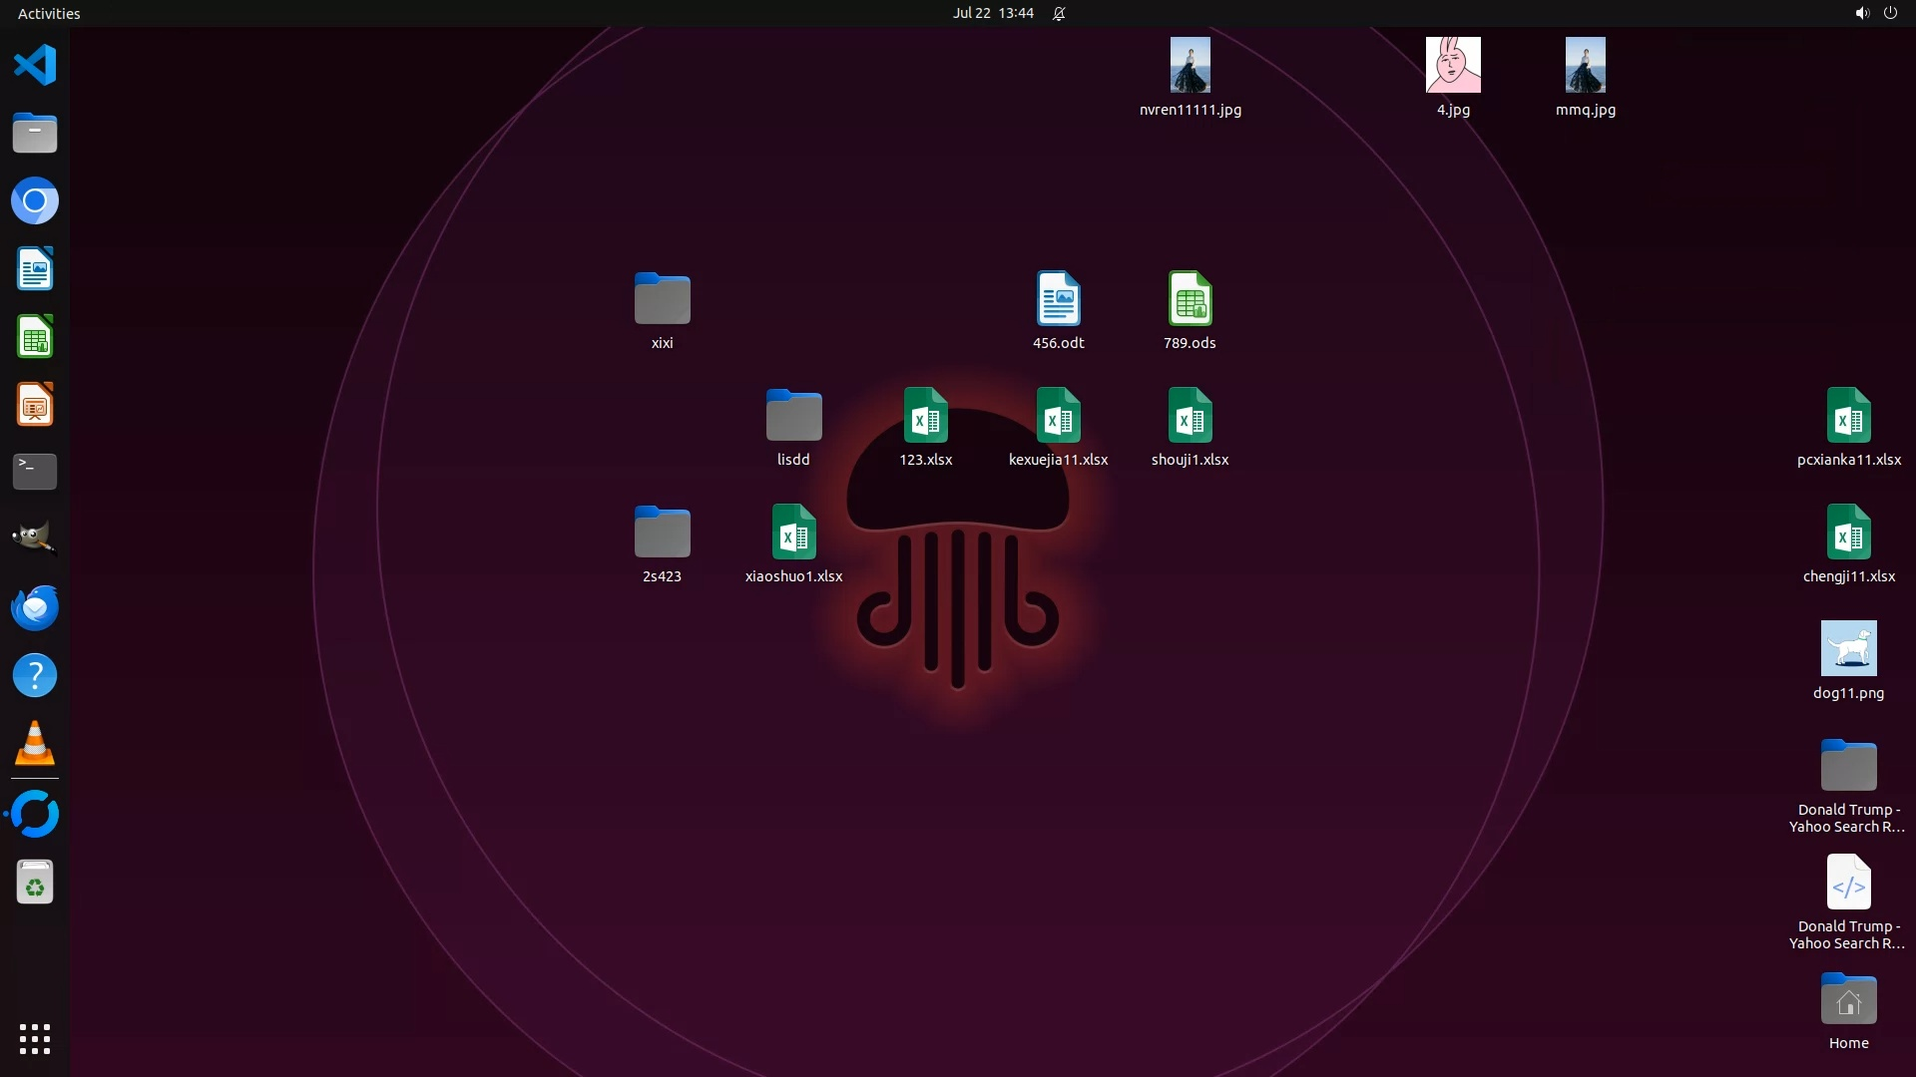Select the xixi folder on desktop
Image resolution: width=1916 pixels, height=1077 pixels.
(662, 299)
